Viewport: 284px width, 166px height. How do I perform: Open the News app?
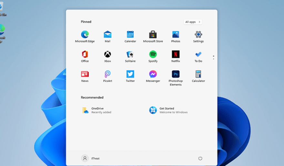tap(85, 74)
